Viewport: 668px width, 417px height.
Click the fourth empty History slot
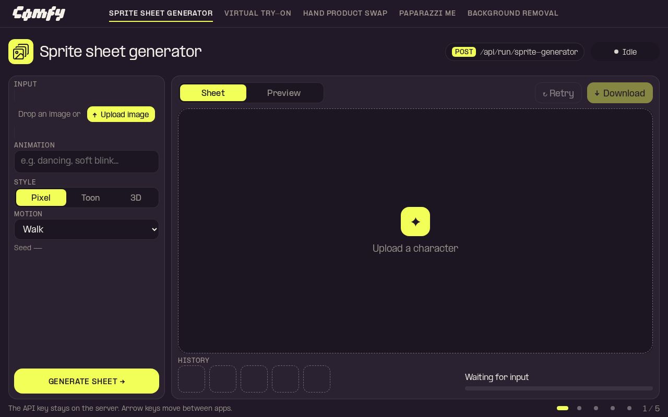tap(285, 379)
